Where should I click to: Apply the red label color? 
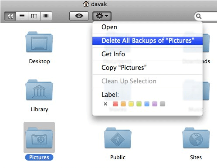point(115,104)
